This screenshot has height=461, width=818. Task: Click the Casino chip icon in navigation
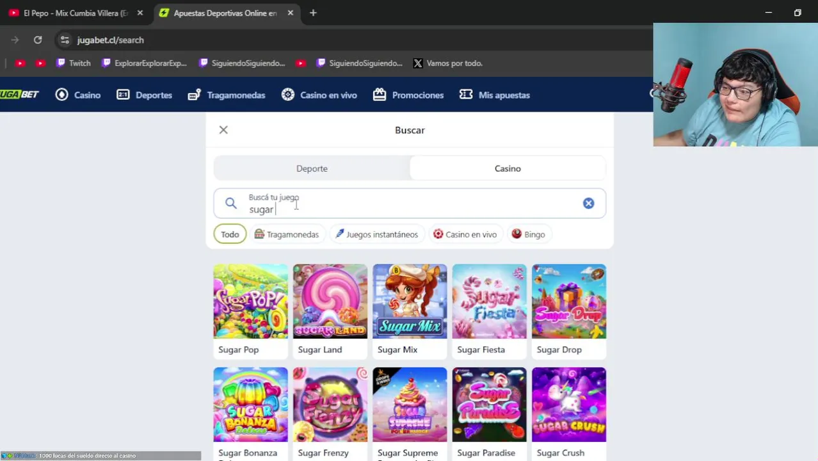click(x=61, y=95)
